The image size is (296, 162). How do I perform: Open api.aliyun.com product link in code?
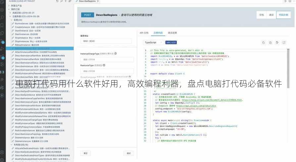[x=196, y=106]
